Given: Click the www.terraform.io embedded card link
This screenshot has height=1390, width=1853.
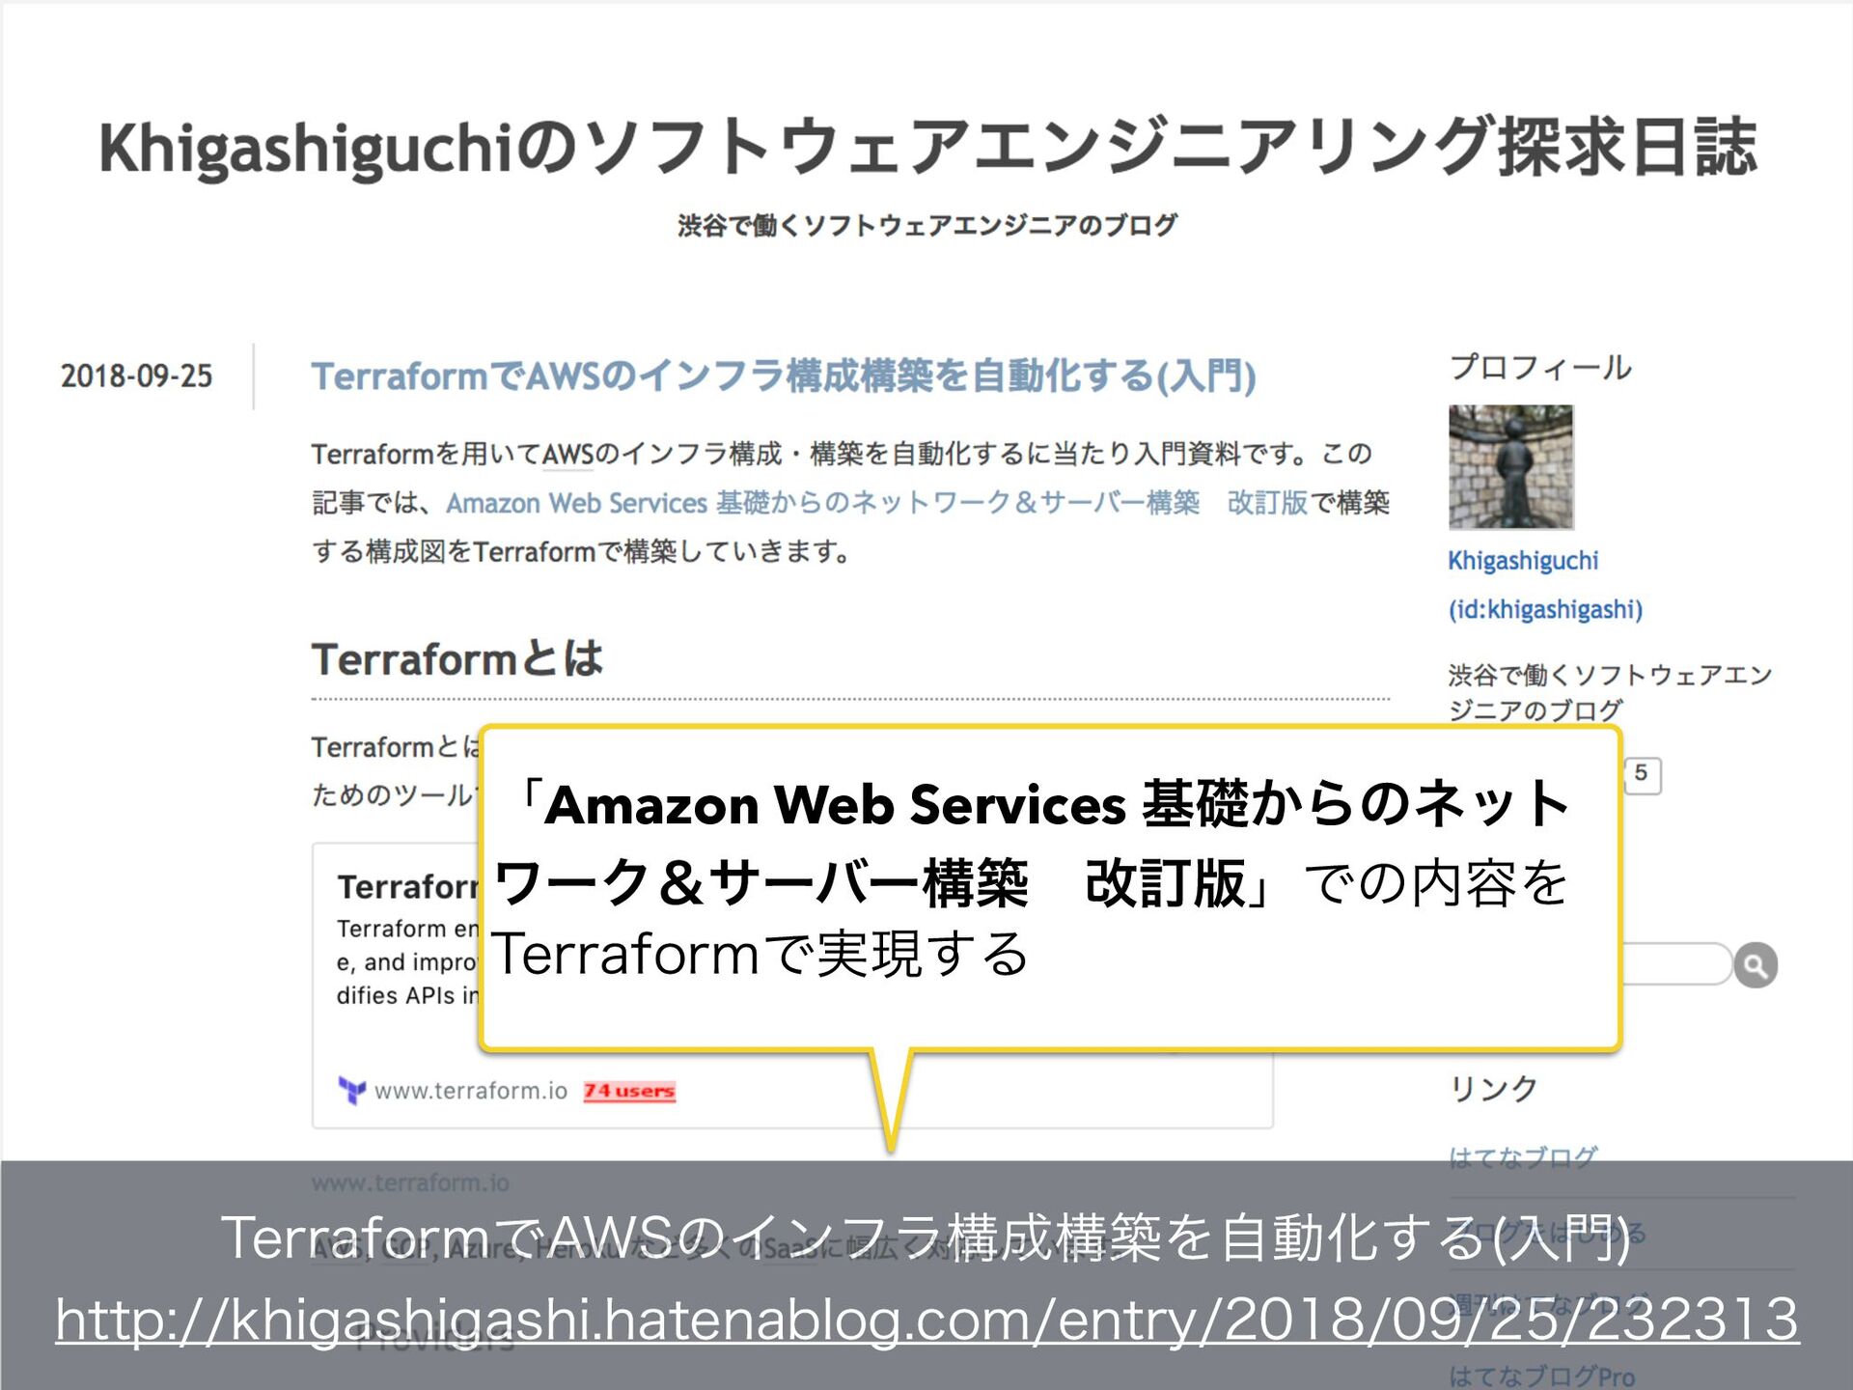Looking at the screenshot, I should click(x=470, y=1091).
